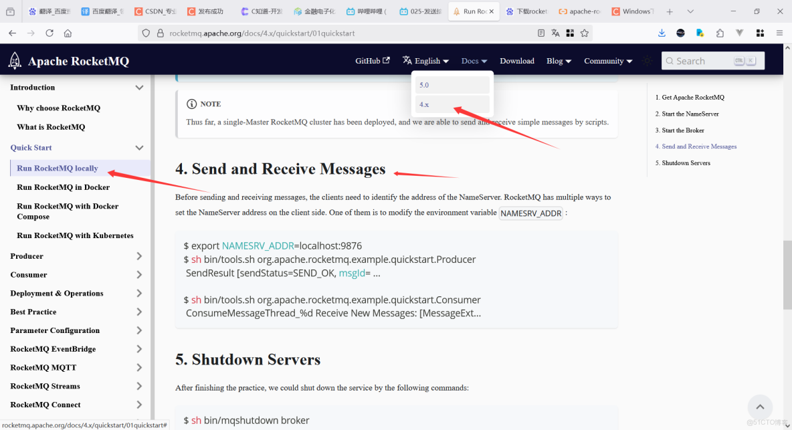Viewport: 792px width, 430px height.
Task: Open What is RocketMQ page
Action: pyautogui.click(x=51, y=127)
